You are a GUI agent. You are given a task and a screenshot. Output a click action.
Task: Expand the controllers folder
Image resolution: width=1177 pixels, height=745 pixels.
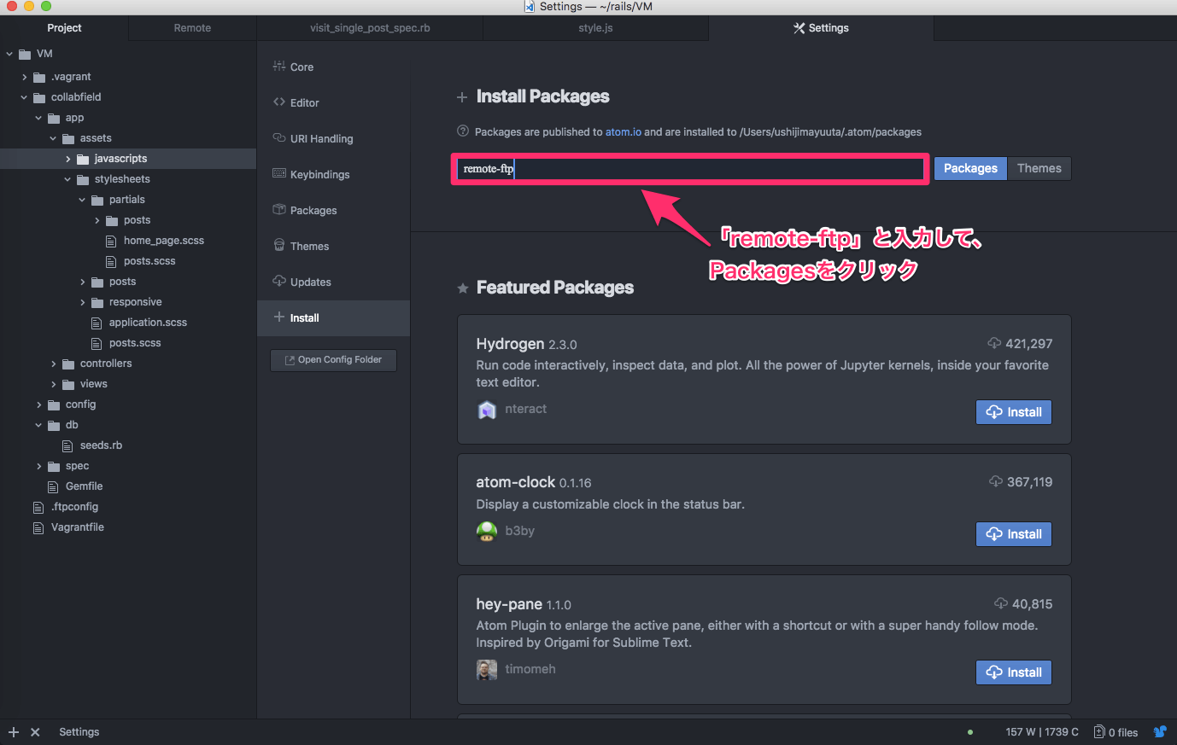pos(54,364)
